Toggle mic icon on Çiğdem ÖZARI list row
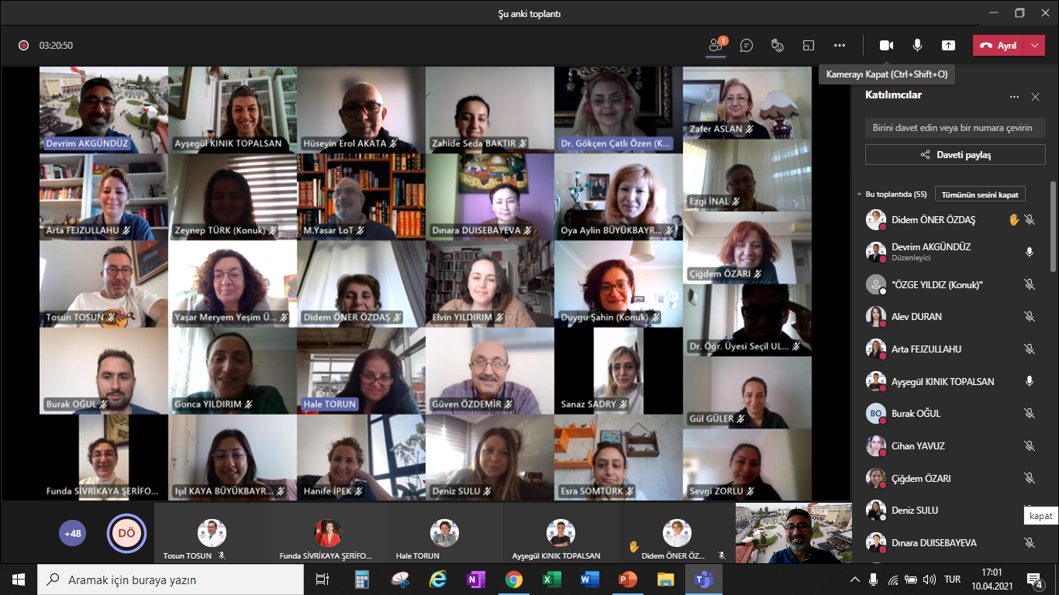 click(1030, 479)
